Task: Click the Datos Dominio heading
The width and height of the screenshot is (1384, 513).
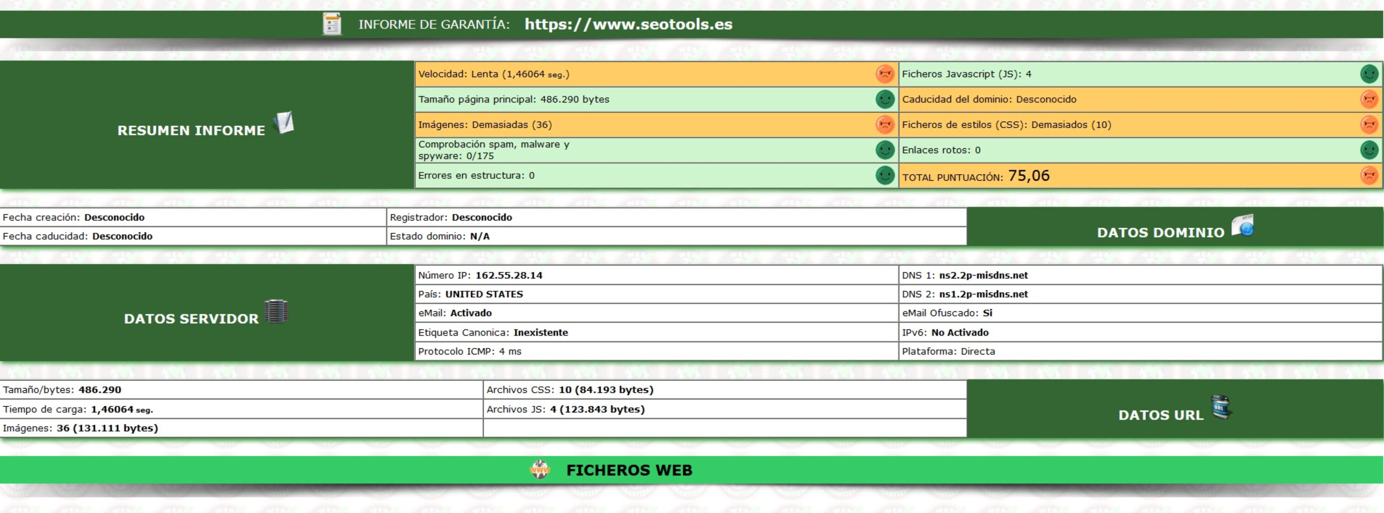Action: (x=1160, y=232)
